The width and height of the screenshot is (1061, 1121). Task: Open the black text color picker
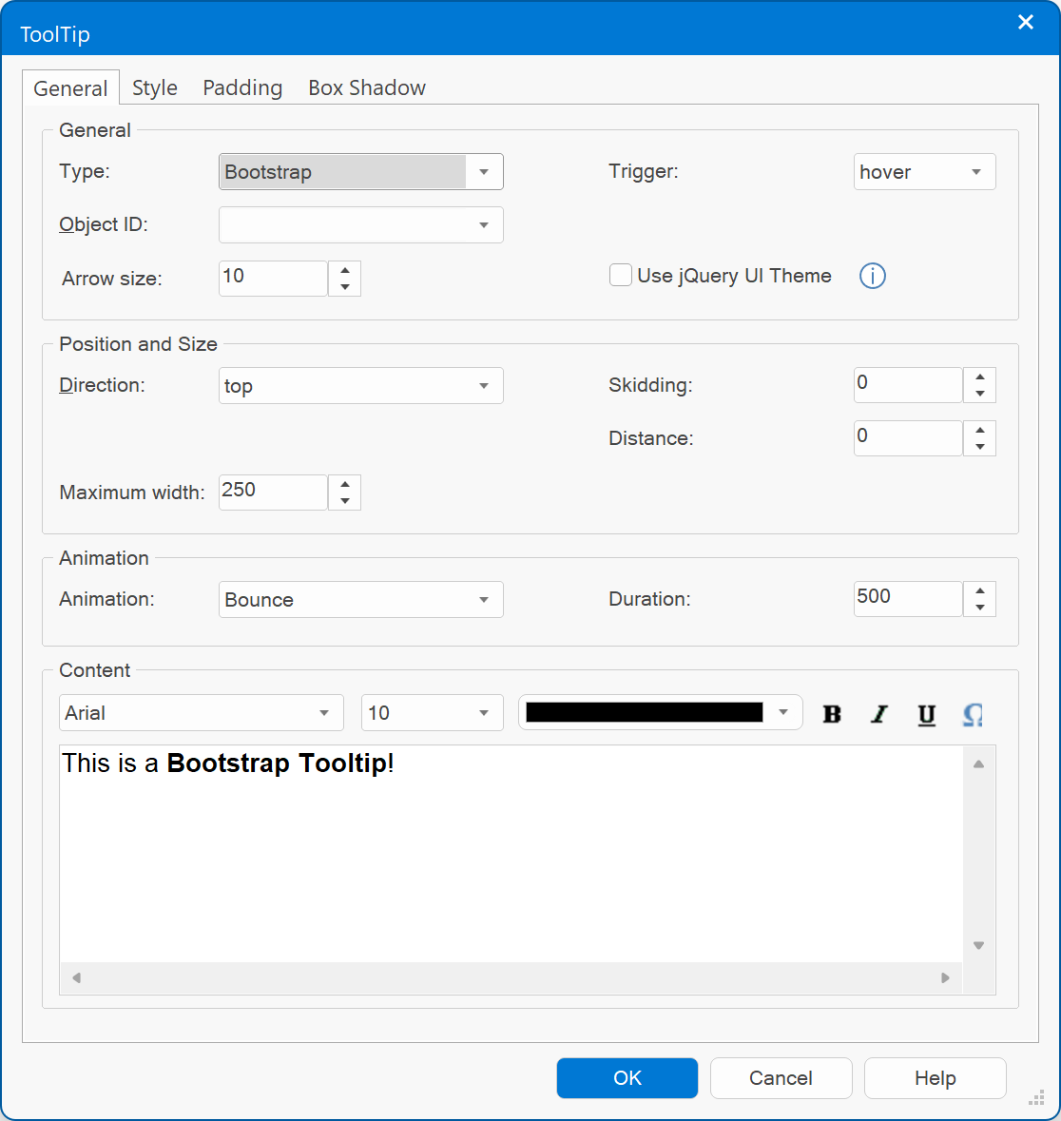660,713
